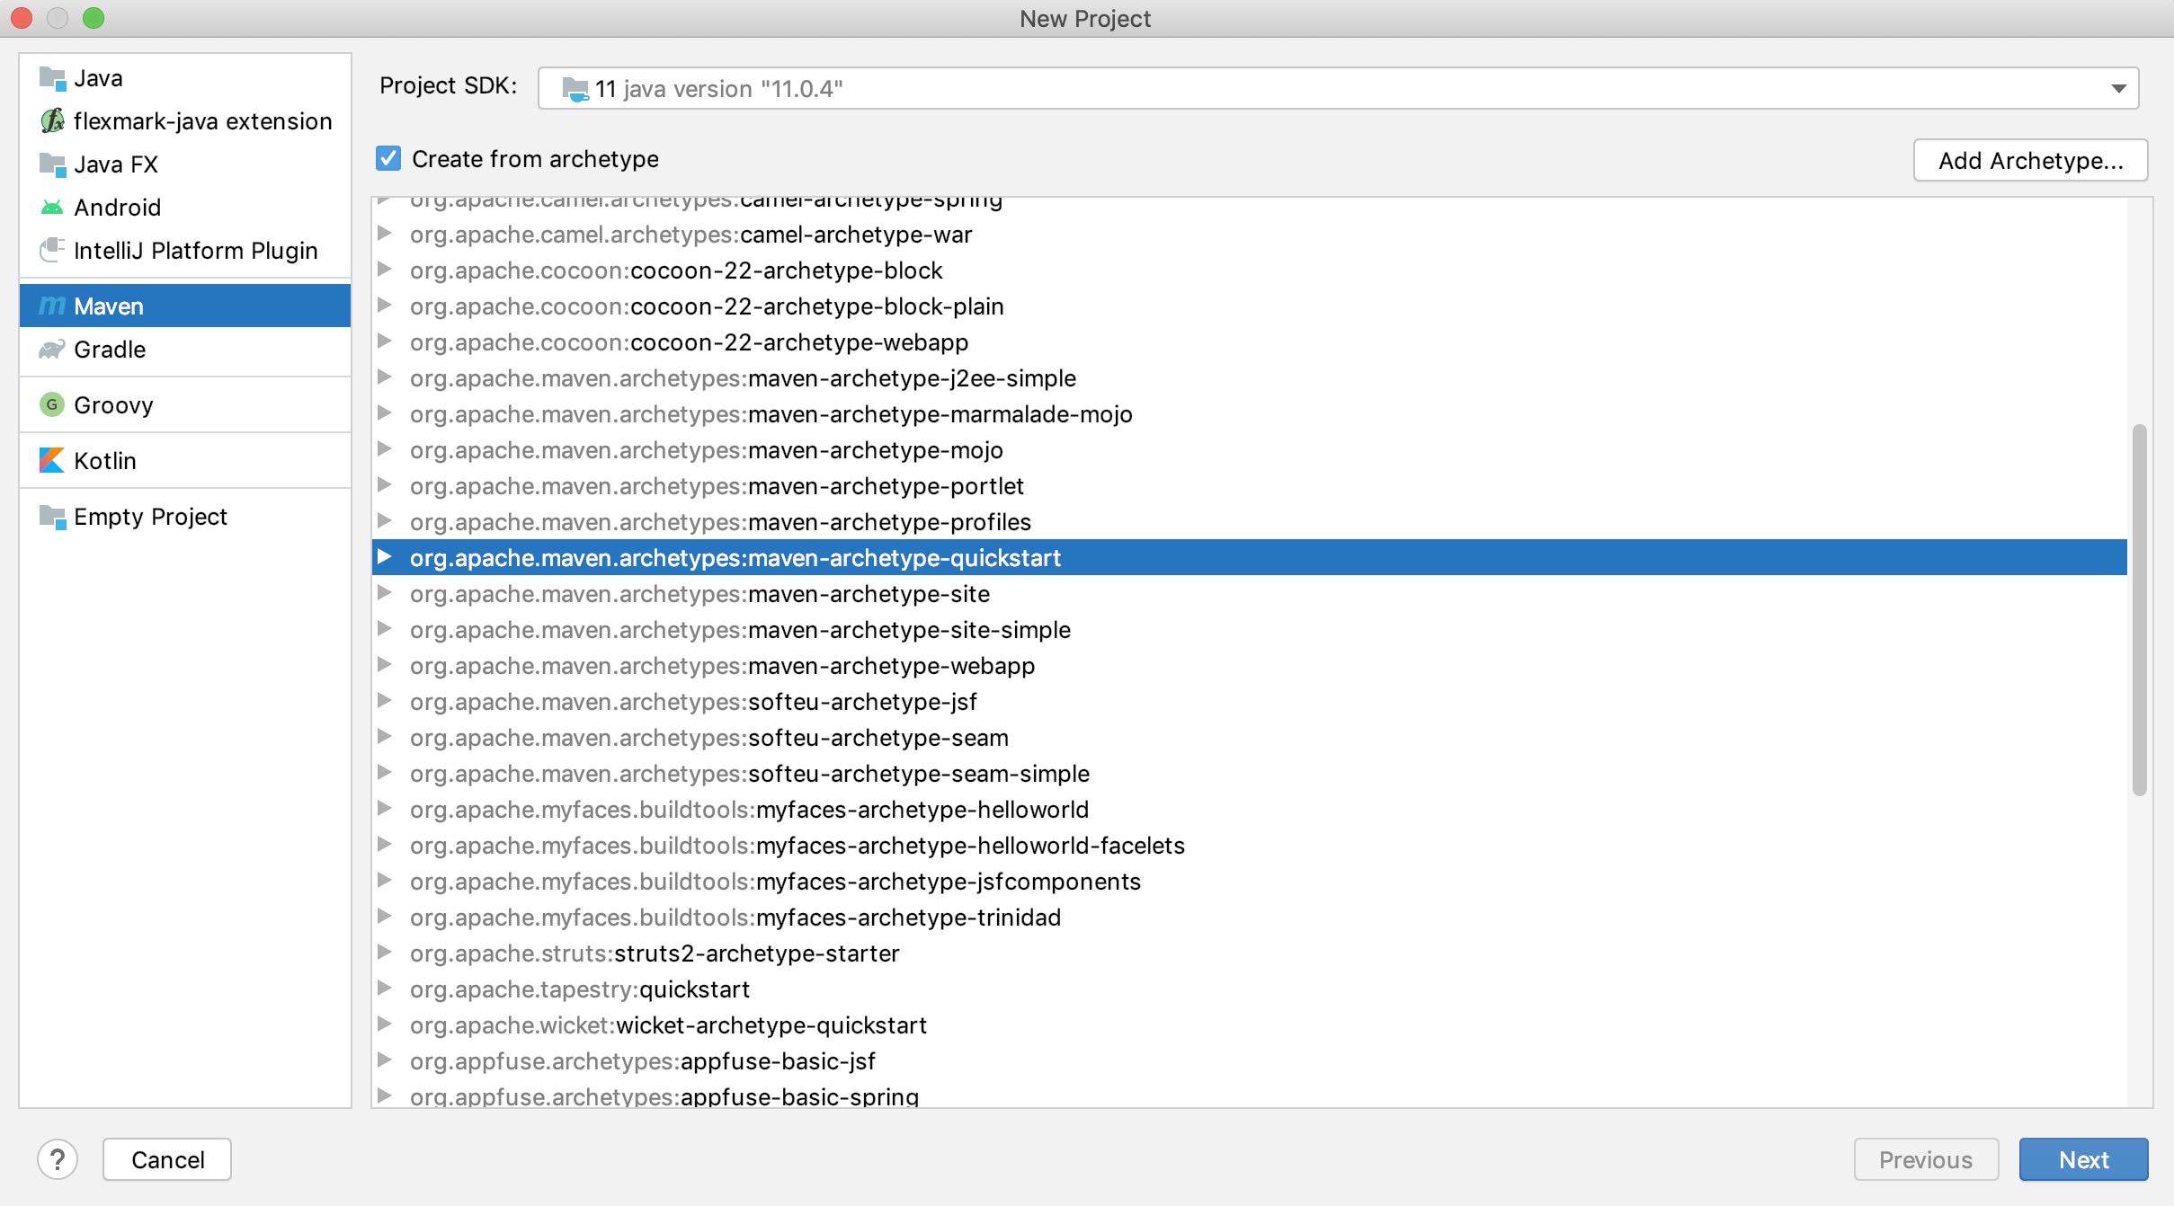This screenshot has height=1206, width=2174.
Task: Click the archetype list vertical scrollbar
Action: pyautogui.click(x=2139, y=609)
